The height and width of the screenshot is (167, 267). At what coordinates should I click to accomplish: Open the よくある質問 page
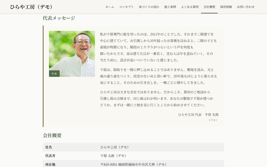tap(190, 7)
